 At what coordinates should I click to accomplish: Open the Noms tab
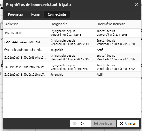(x=35, y=14)
